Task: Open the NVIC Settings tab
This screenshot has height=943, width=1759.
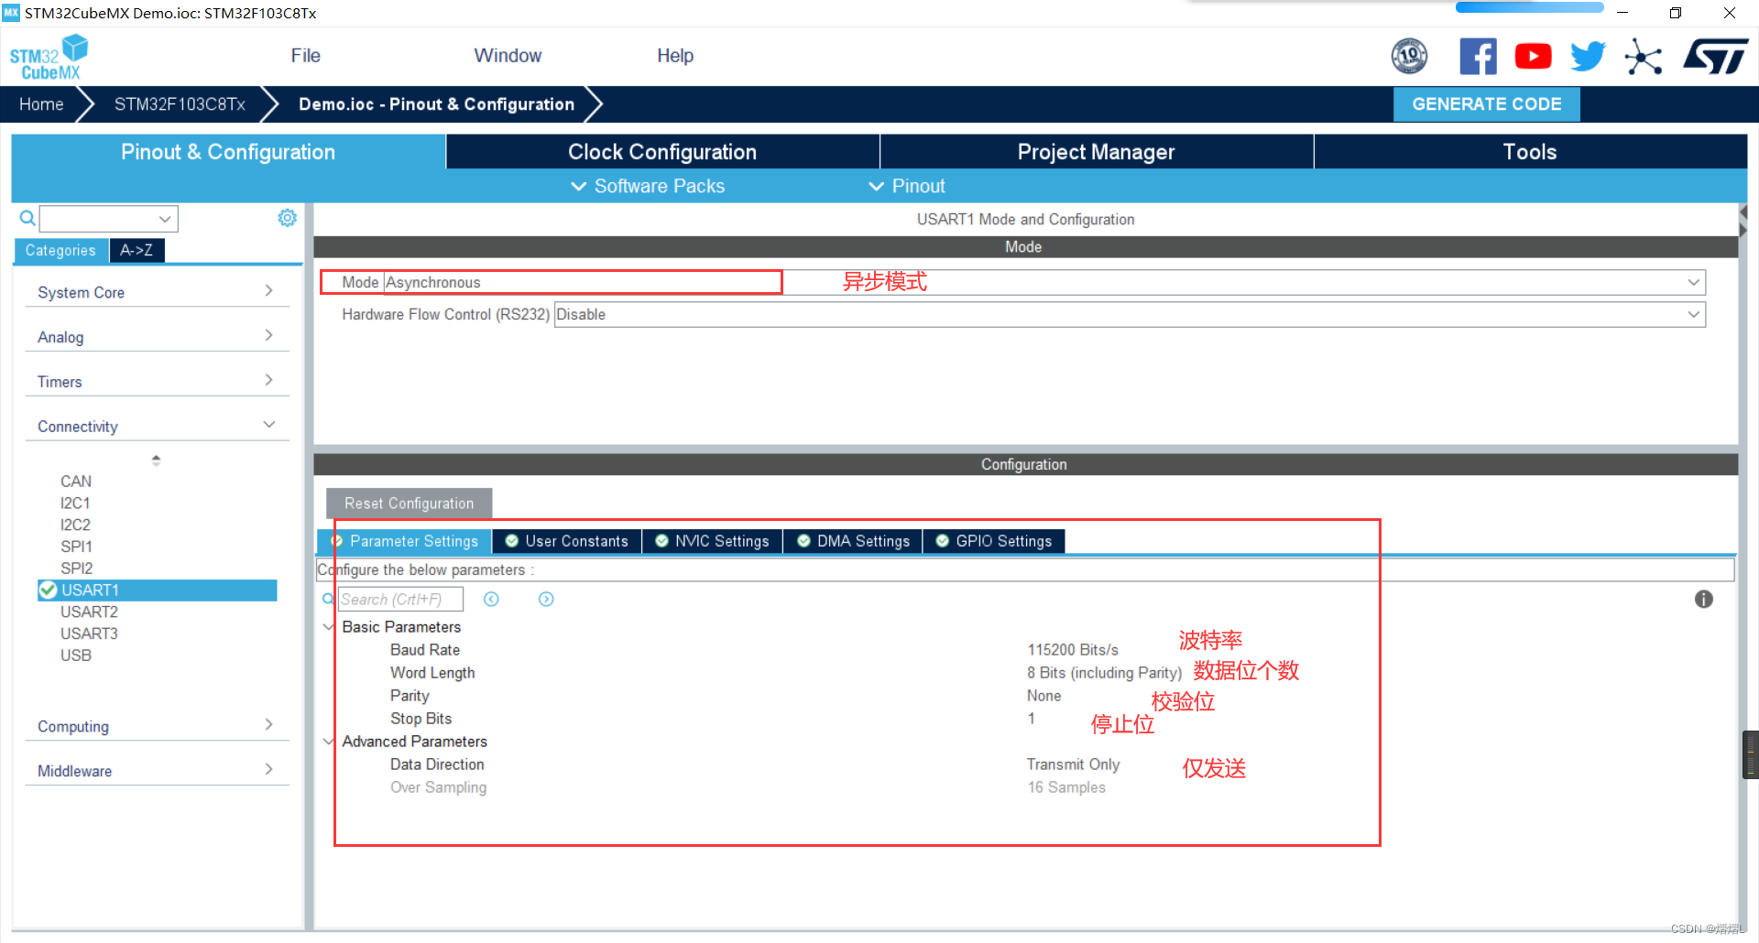Action: coord(712,541)
